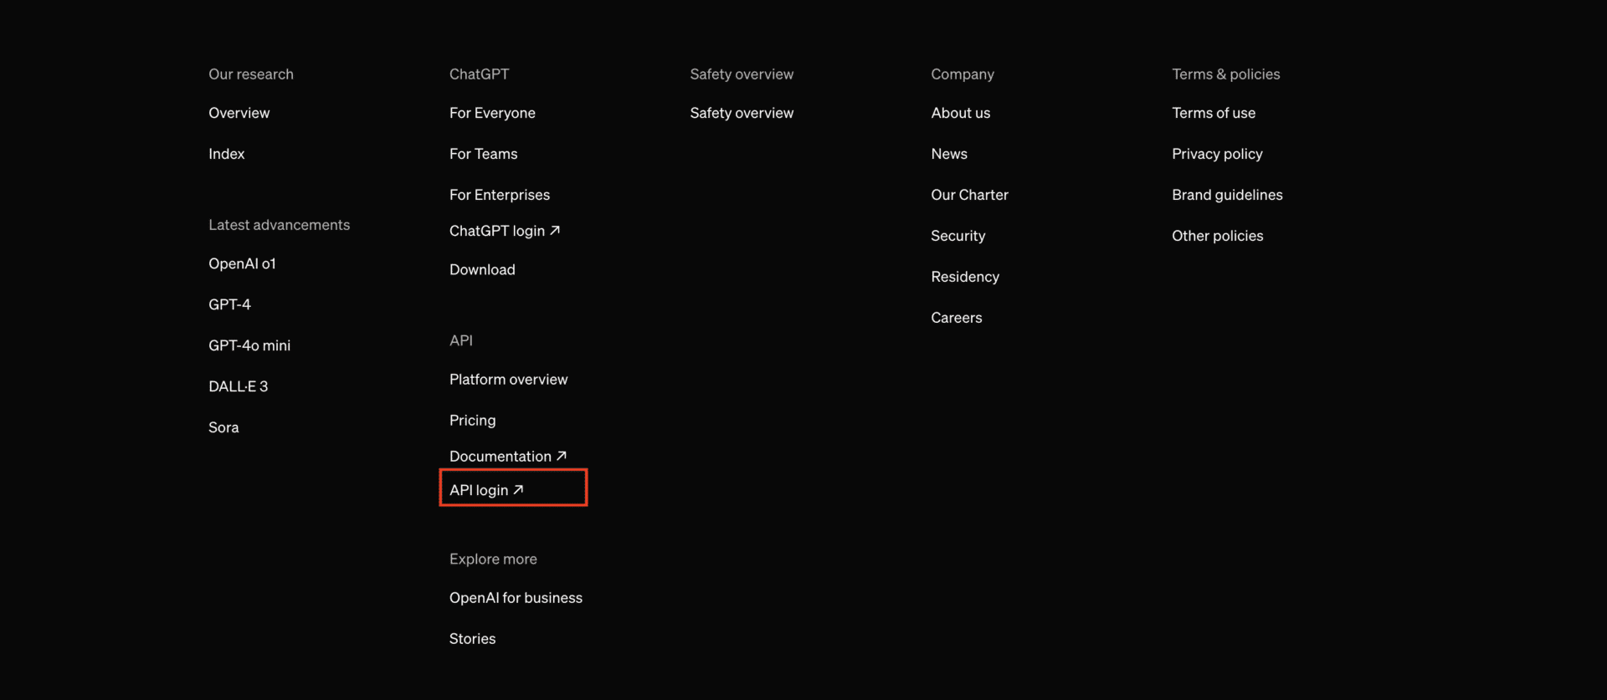Open the OpenAI o1 link
Image resolution: width=1607 pixels, height=700 pixels.
[x=242, y=263]
